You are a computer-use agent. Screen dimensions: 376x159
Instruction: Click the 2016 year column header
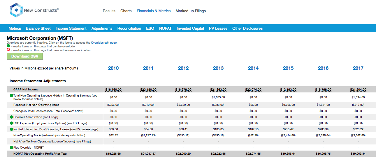[x=323, y=68]
